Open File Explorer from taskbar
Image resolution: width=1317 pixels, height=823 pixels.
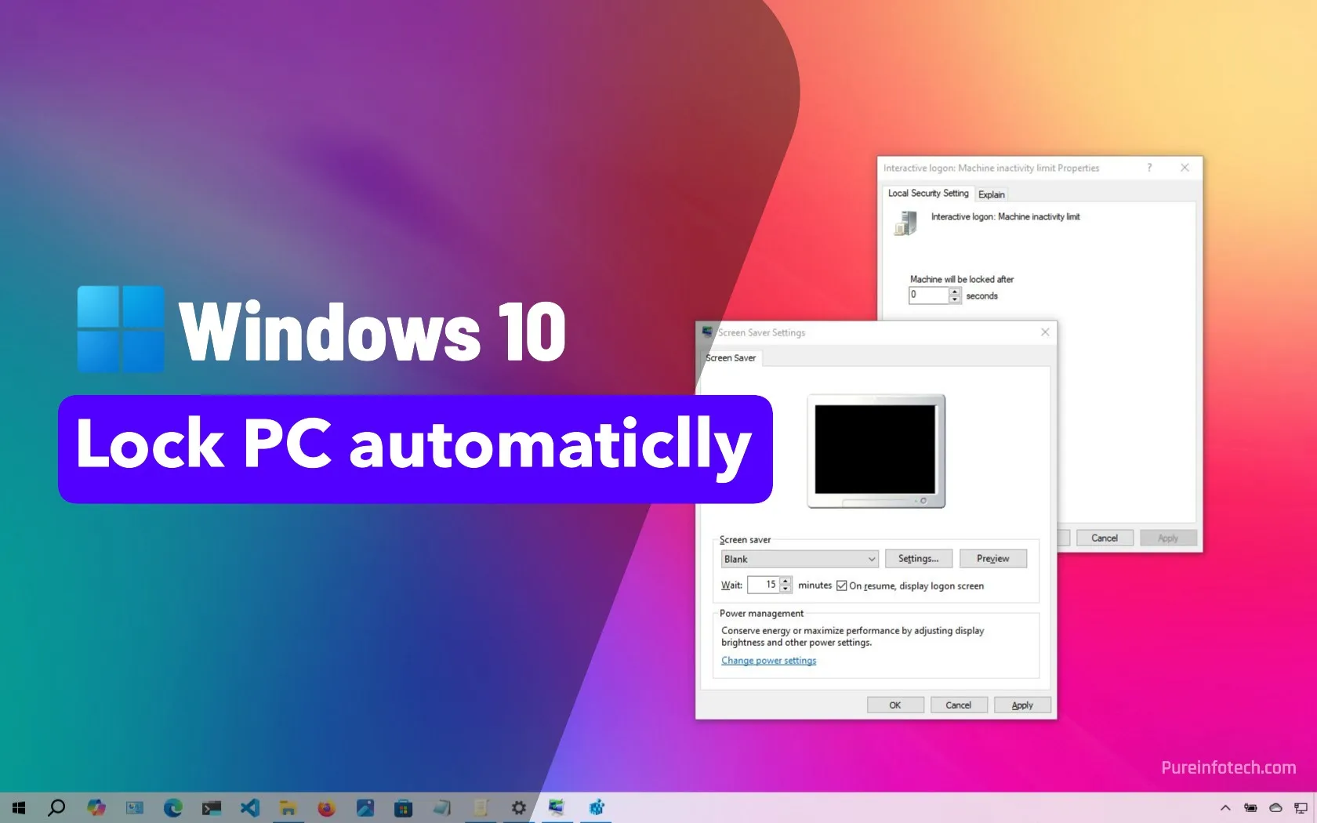[288, 808]
